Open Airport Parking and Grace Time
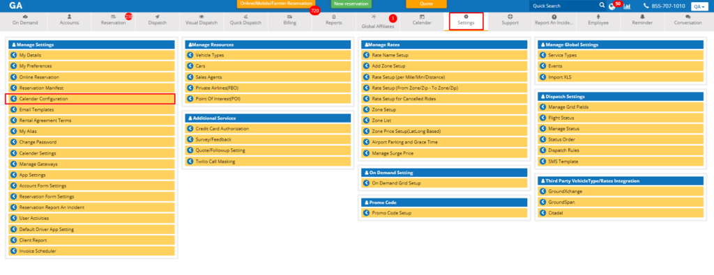714x275 pixels. click(444, 142)
